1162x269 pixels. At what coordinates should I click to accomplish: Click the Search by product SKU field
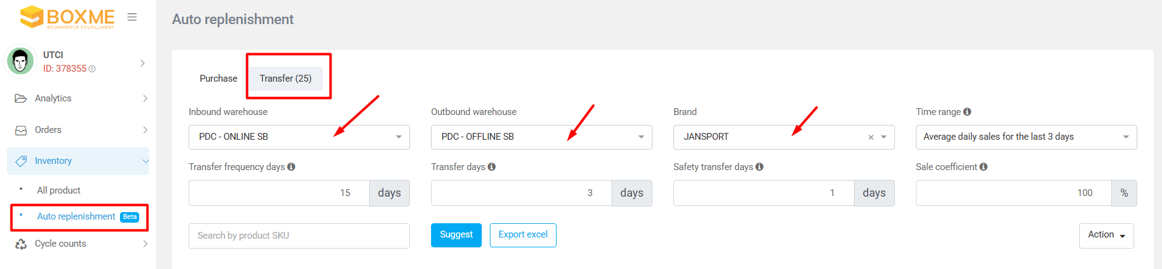pyautogui.click(x=299, y=236)
